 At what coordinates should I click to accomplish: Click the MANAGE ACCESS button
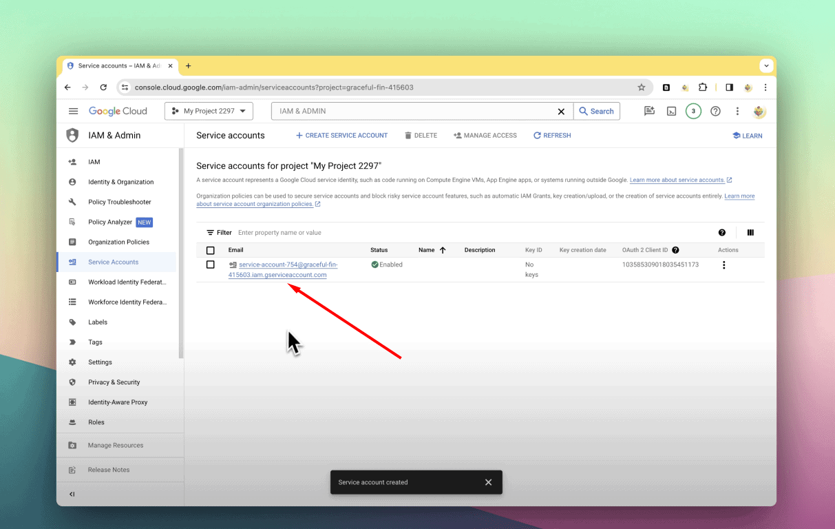485,136
